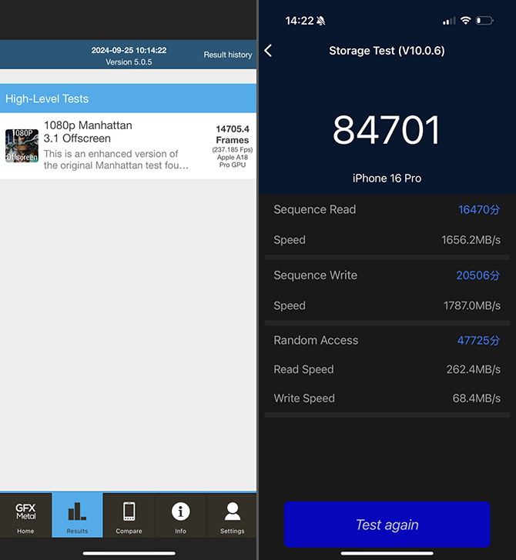Tap the battery status icon
Screen dimensions: 516x560
coord(484,21)
